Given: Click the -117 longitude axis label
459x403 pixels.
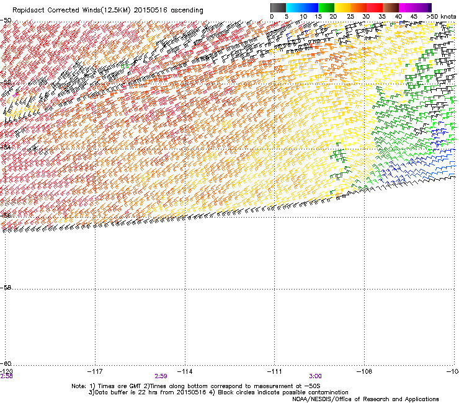Looking at the screenshot, I should (x=95, y=371).
